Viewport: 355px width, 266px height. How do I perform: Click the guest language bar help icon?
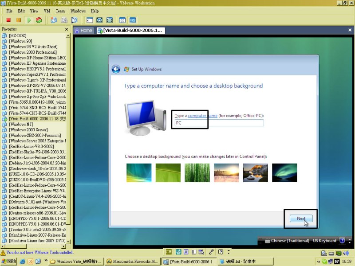(x=342, y=241)
